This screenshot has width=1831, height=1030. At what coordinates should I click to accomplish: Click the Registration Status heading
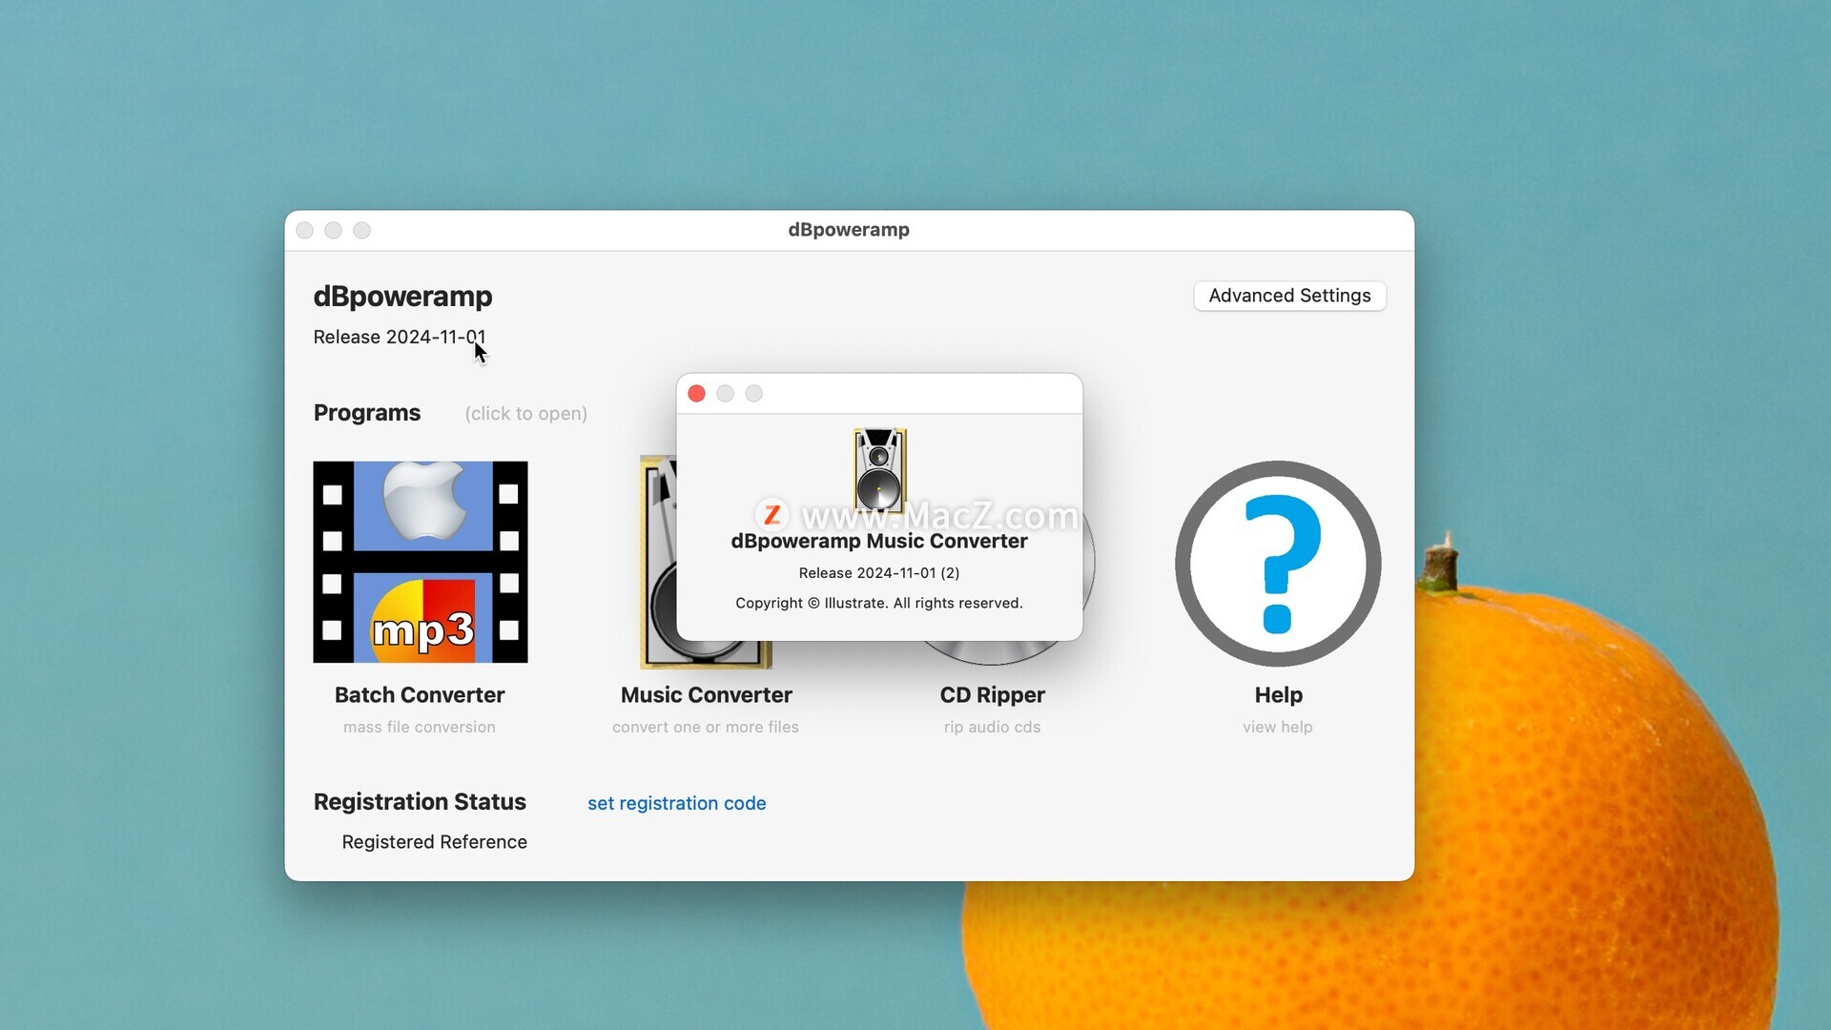[420, 802]
